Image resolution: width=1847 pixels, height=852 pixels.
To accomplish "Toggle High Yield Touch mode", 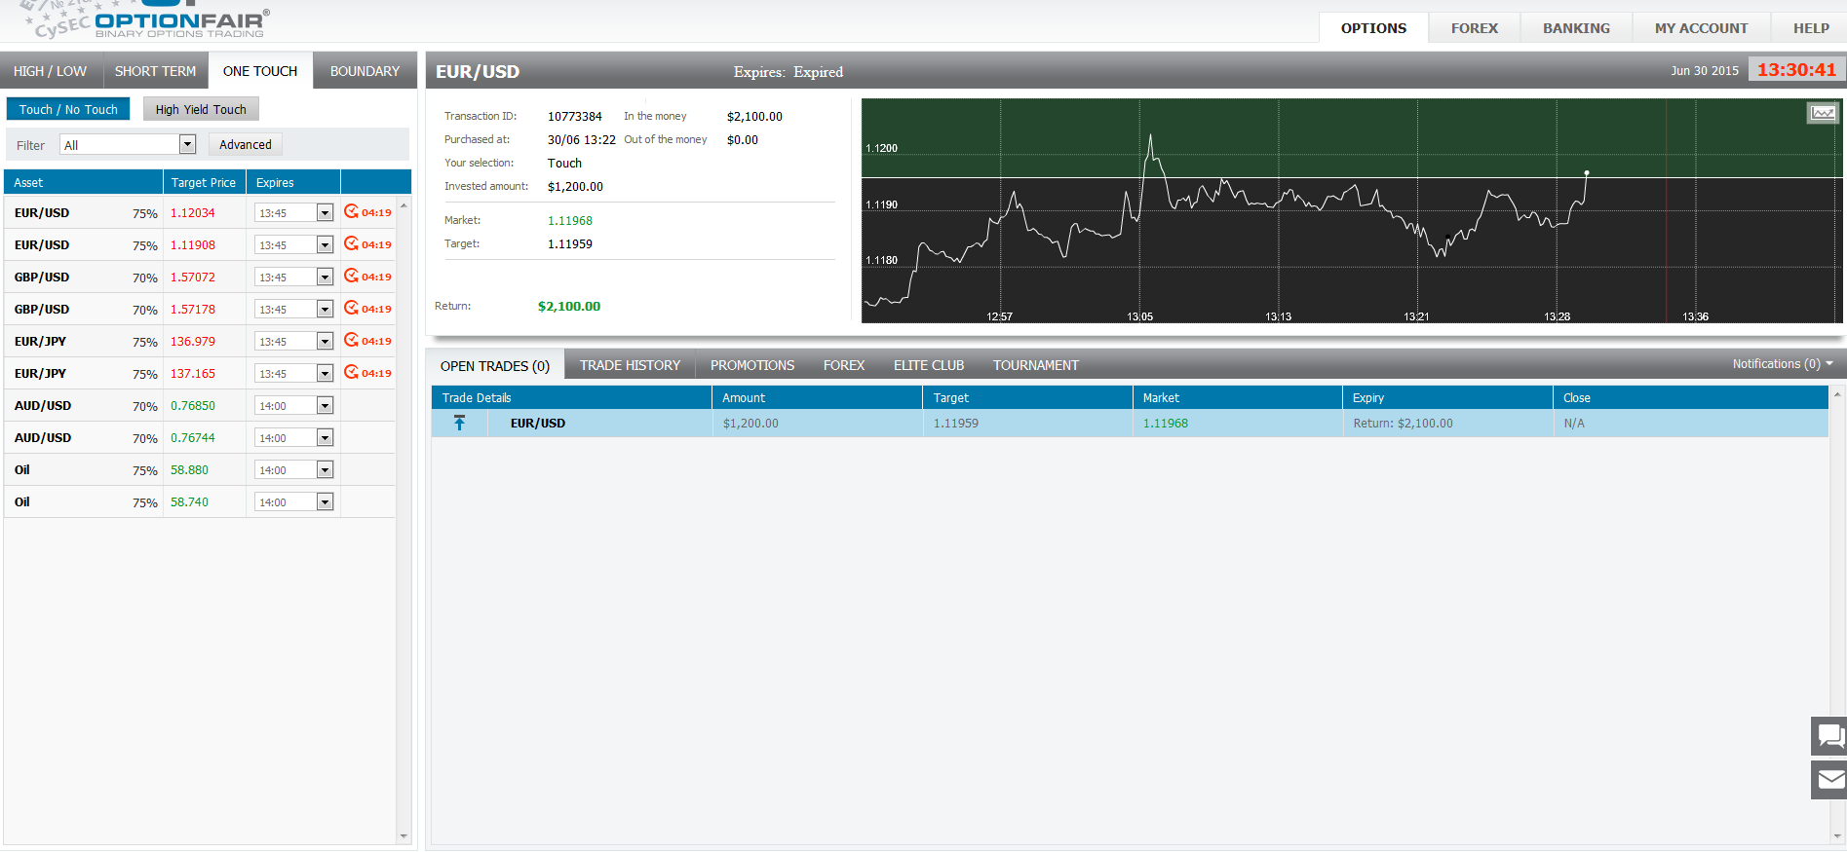I will coord(201,109).
